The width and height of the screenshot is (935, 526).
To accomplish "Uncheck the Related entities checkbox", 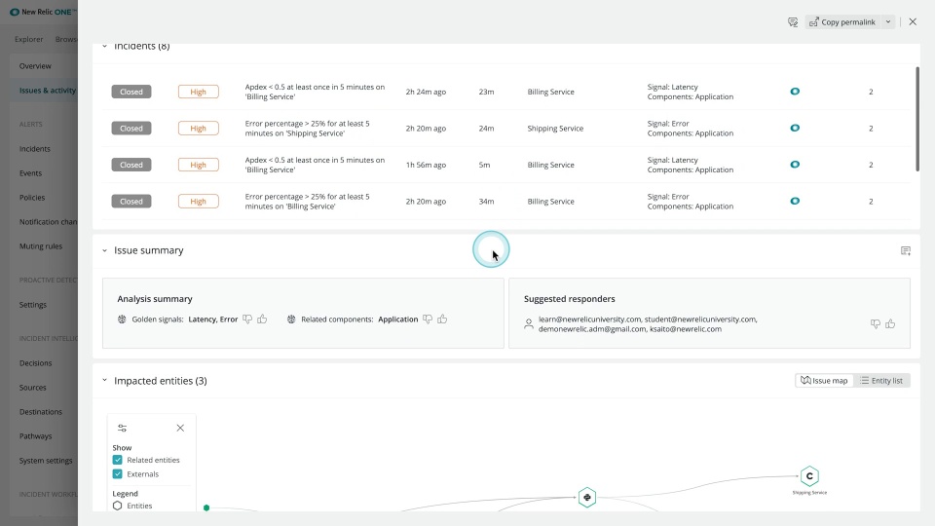I will [x=118, y=460].
